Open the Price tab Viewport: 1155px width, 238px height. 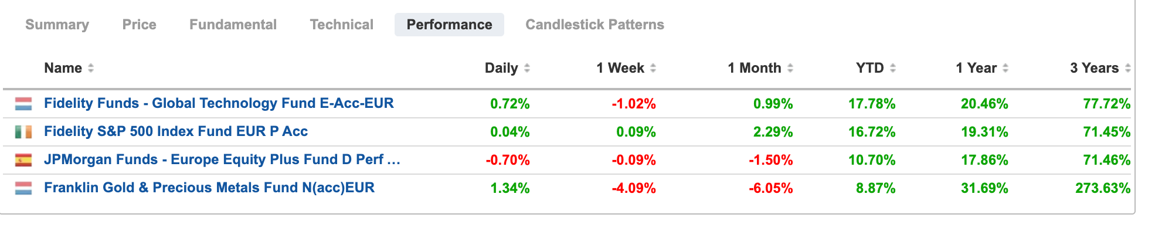tap(139, 25)
